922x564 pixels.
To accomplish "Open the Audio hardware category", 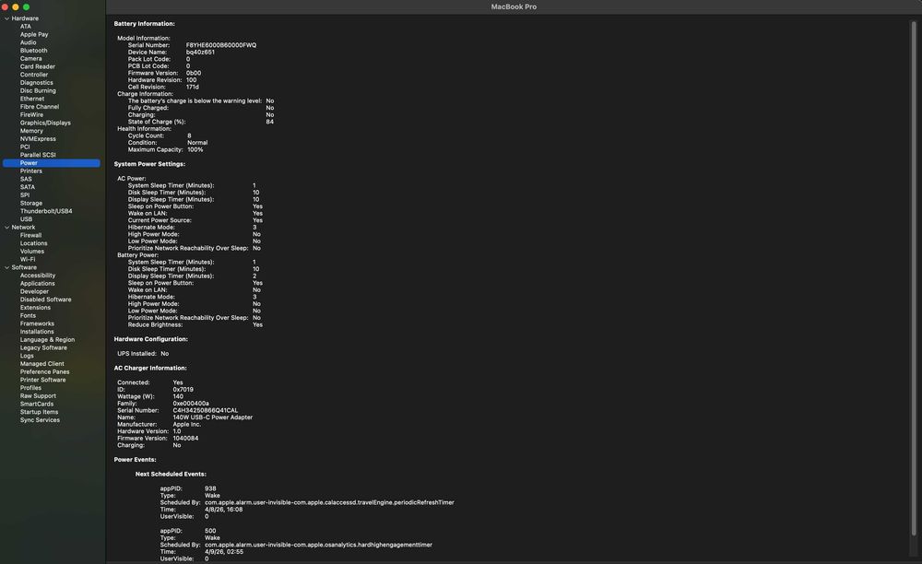I will [29, 42].
